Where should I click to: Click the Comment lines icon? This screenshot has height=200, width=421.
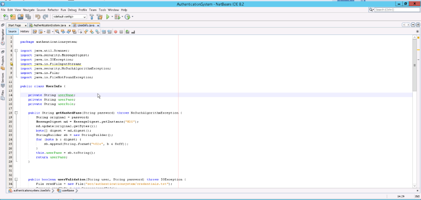(x=127, y=32)
